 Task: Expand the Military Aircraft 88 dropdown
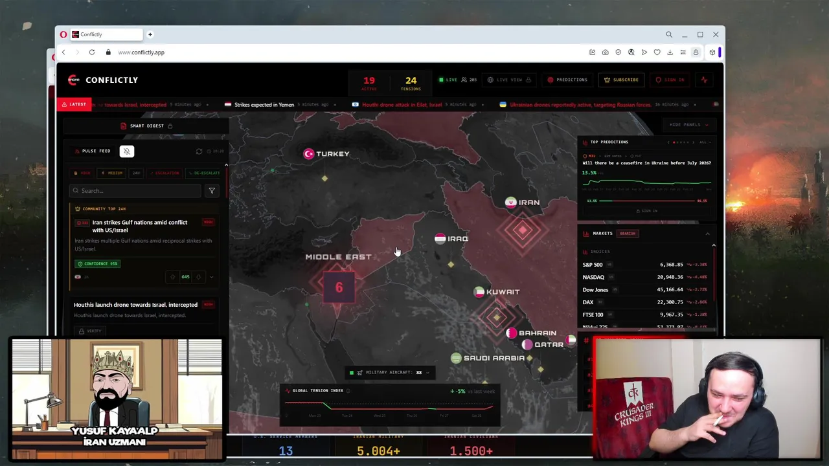pyautogui.click(x=389, y=373)
